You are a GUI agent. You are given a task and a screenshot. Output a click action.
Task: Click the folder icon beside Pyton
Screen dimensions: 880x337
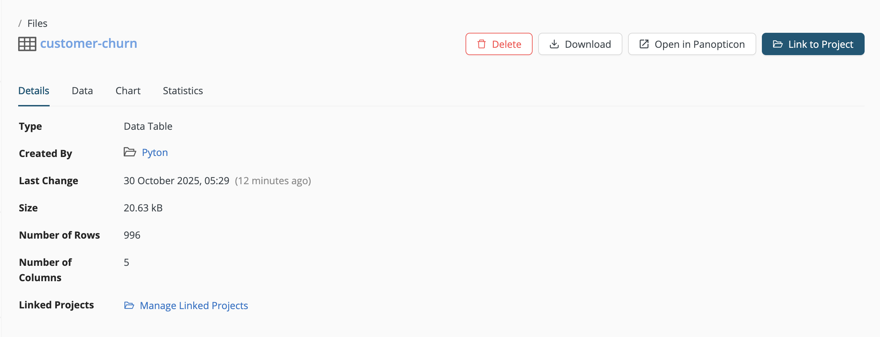point(130,152)
